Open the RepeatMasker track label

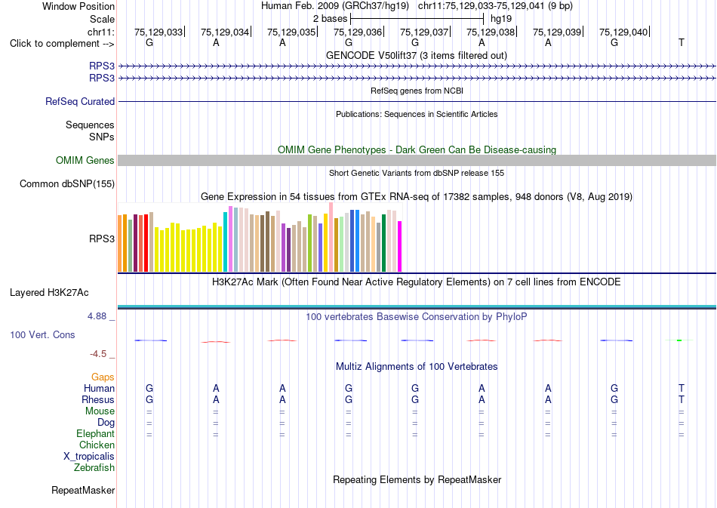click(83, 490)
